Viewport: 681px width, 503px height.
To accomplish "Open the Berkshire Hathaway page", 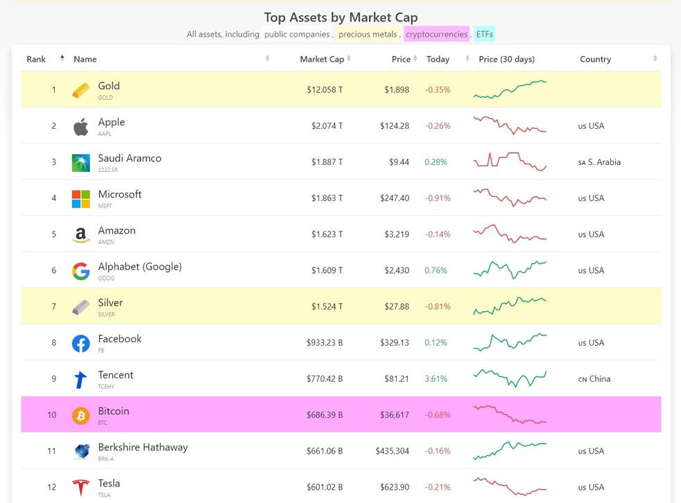I will point(143,447).
